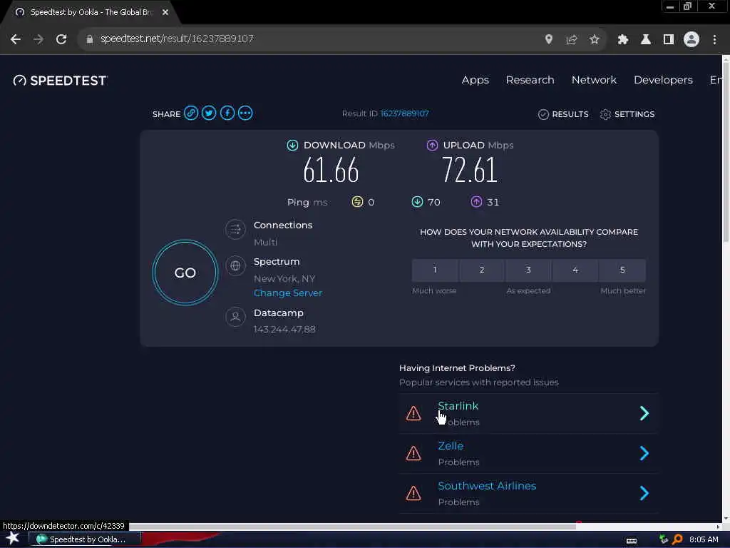
Task: Open the Apps menu
Action: (x=475, y=80)
